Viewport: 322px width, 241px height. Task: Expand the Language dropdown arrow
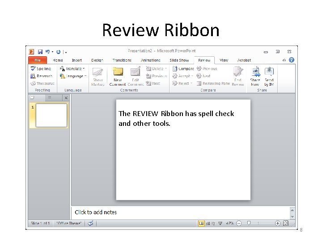point(85,76)
